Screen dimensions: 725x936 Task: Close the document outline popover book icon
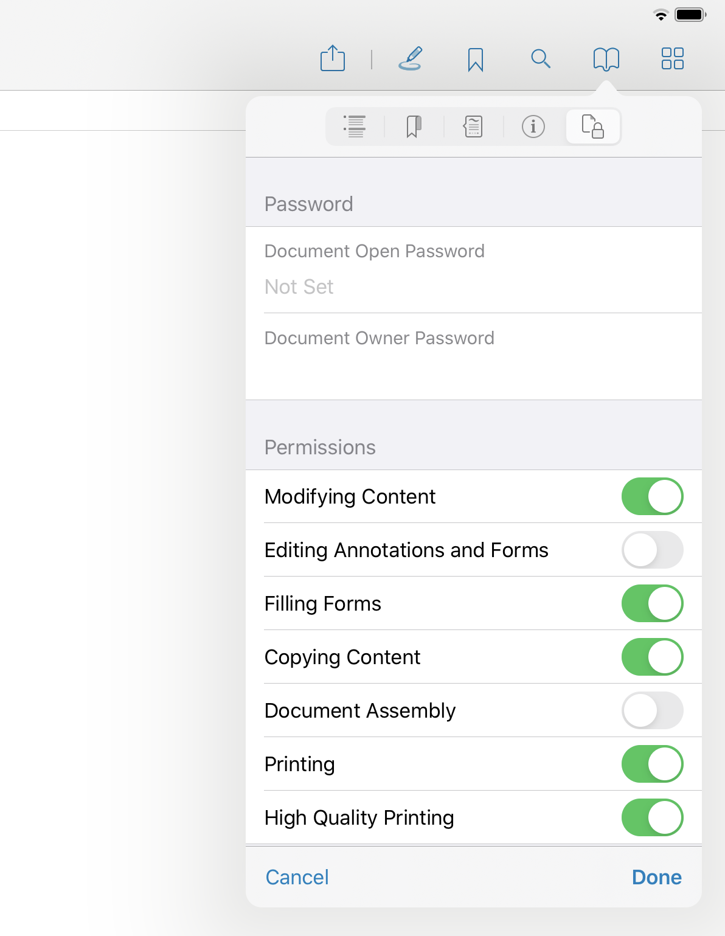click(x=606, y=59)
